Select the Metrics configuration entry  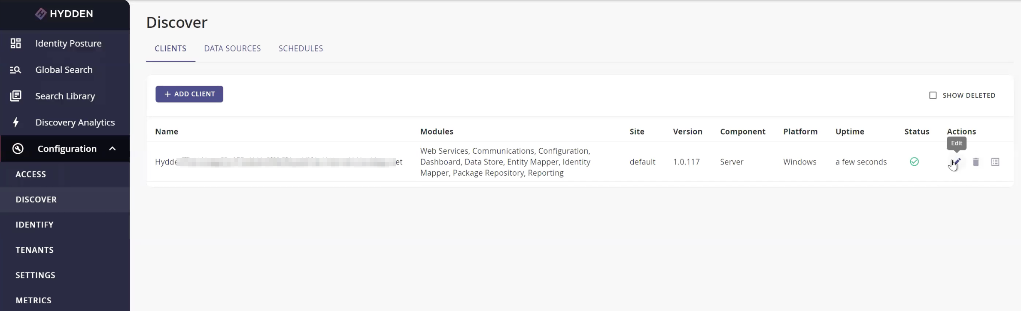click(33, 300)
